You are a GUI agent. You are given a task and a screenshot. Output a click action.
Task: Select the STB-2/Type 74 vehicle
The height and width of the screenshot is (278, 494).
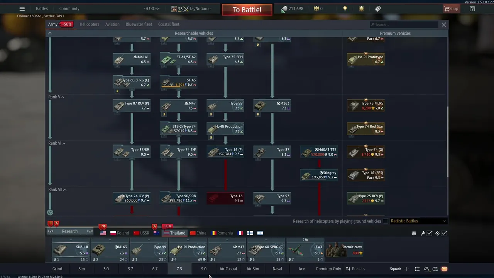tap(179, 129)
